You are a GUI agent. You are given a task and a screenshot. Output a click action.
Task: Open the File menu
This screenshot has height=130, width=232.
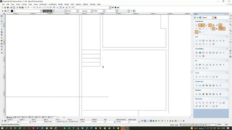[x=3, y=4]
